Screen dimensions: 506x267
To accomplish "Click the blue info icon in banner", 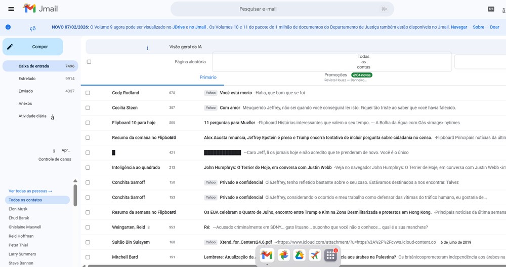I will tap(8, 27).
